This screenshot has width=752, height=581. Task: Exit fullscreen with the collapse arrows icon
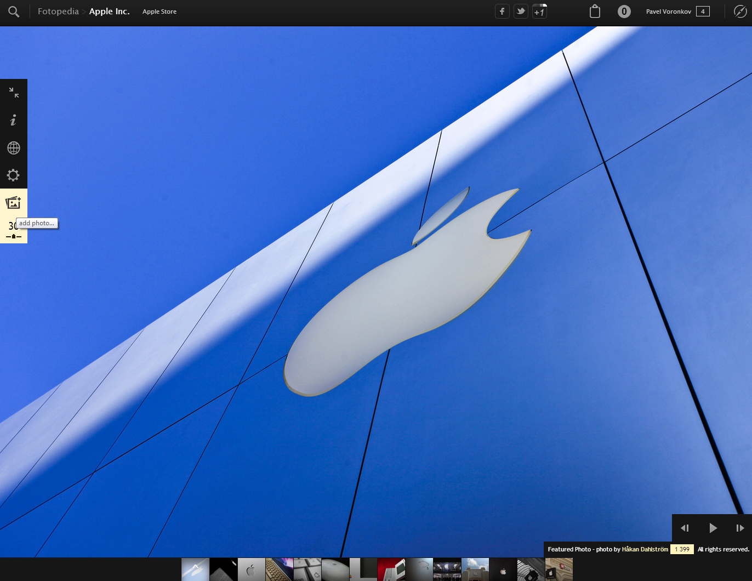tap(14, 93)
